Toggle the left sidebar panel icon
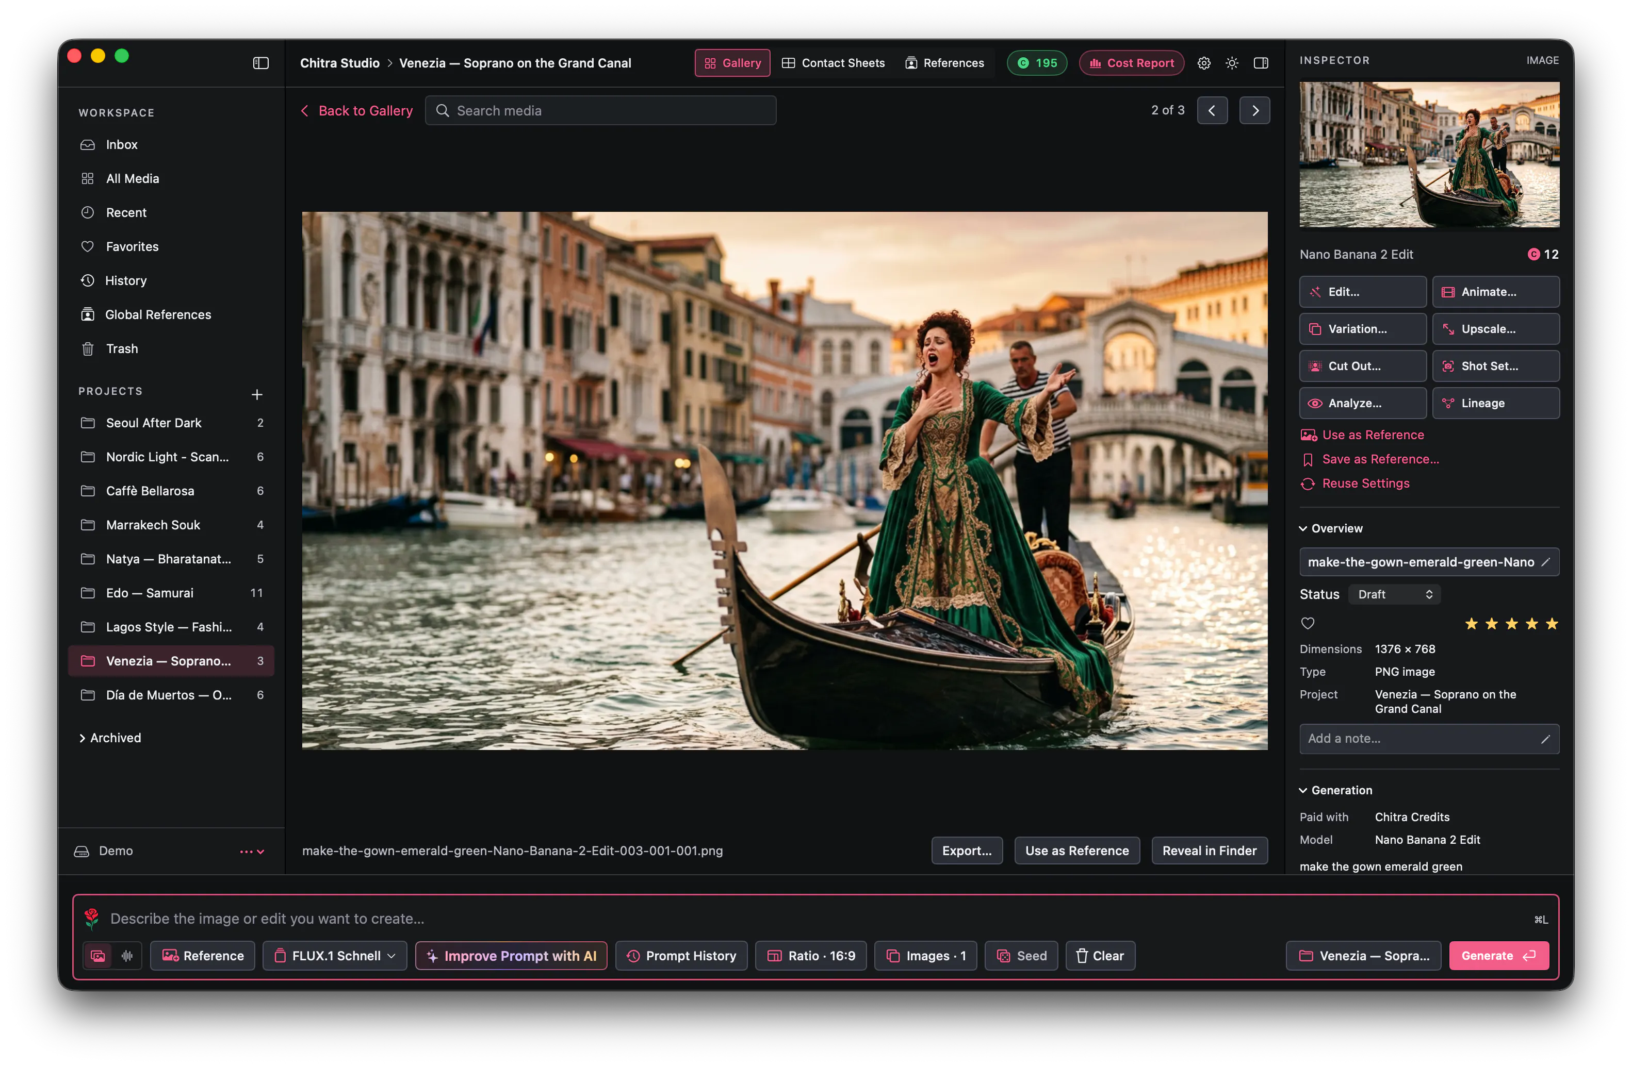Viewport: 1632px width, 1067px height. [260, 63]
